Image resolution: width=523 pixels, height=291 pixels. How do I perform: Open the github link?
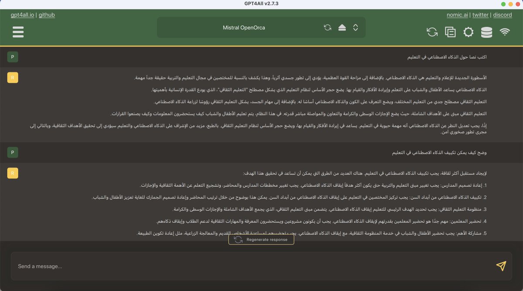coord(47,15)
